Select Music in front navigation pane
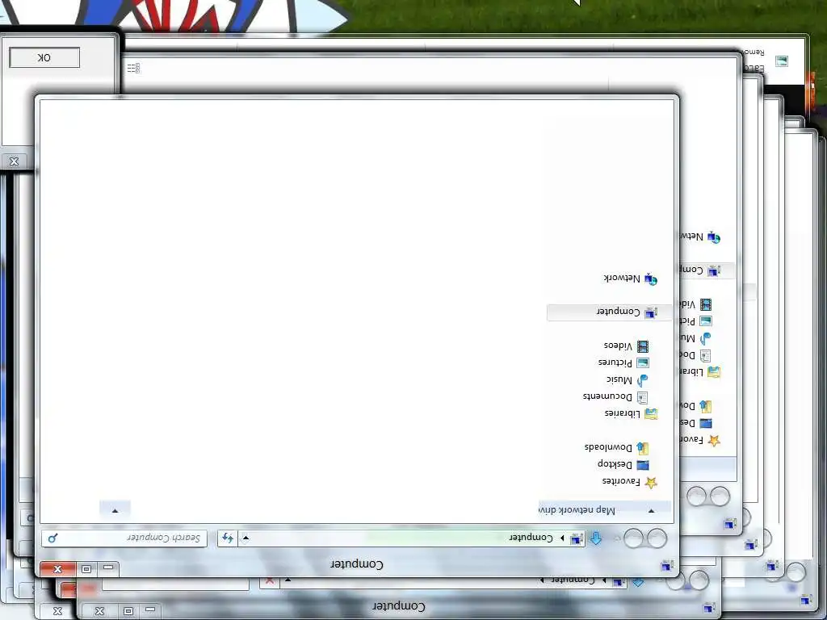This screenshot has width=827, height=620. 619,380
